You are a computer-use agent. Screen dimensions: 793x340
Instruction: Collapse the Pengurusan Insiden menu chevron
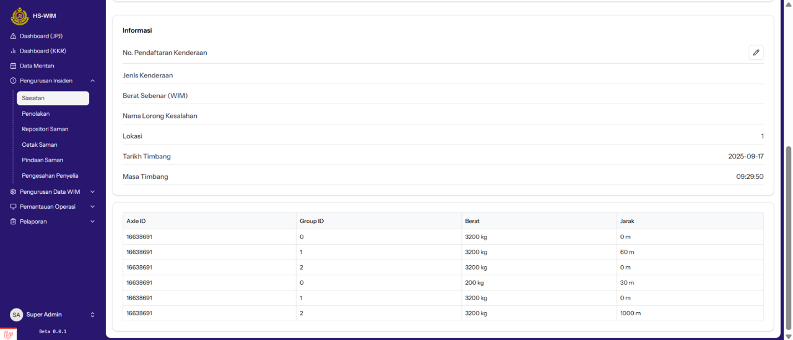(x=93, y=81)
